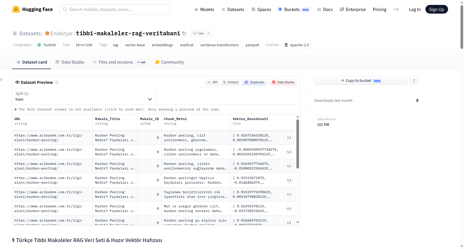Expand vector for 0.0167236328125 row
Image resolution: width=464 pixels, height=249 pixels.
pos(289,138)
